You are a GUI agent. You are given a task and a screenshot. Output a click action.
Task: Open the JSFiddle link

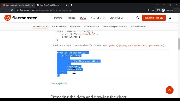coord(63,84)
